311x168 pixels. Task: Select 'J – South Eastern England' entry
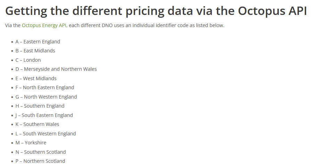pos(44,115)
